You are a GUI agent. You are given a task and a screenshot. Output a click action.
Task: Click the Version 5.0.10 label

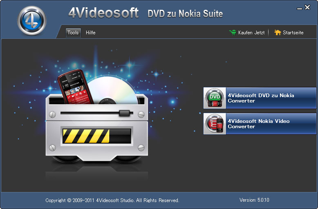point(254,200)
